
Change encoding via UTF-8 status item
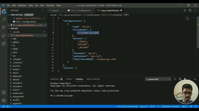tap(152, 106)
